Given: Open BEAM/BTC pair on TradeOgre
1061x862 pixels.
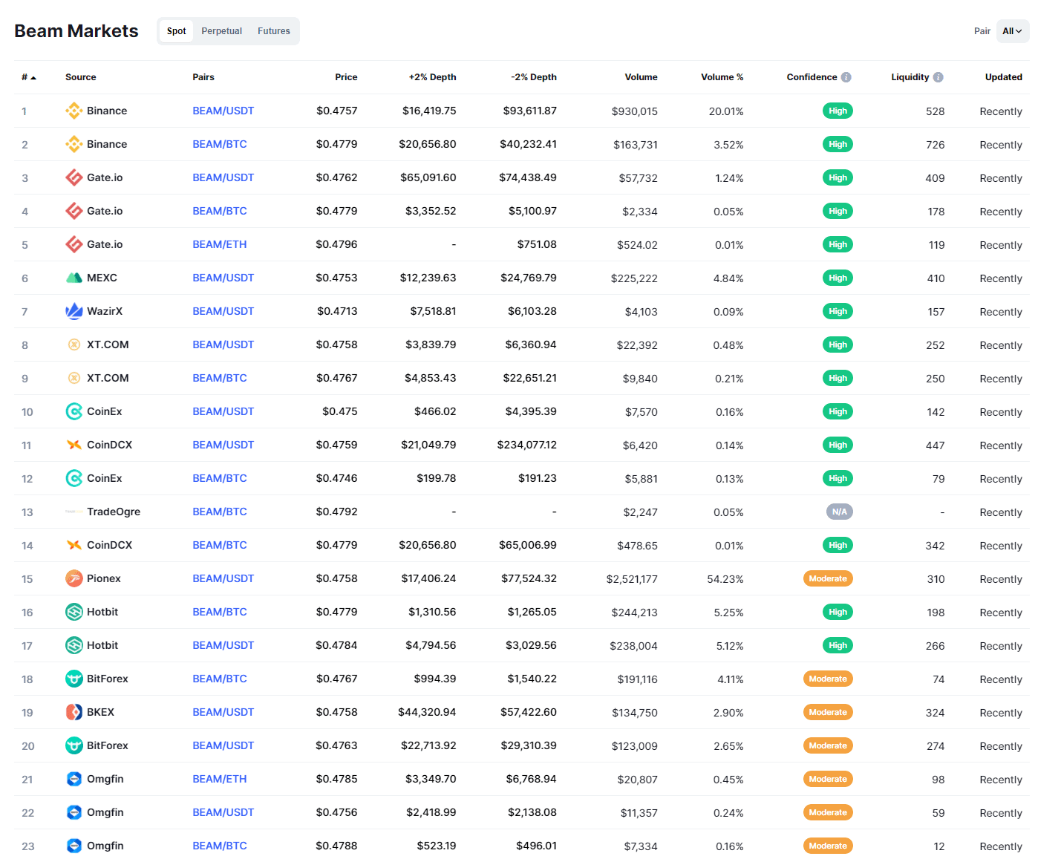Looking at the screenshot, I should tap(220, 512).
